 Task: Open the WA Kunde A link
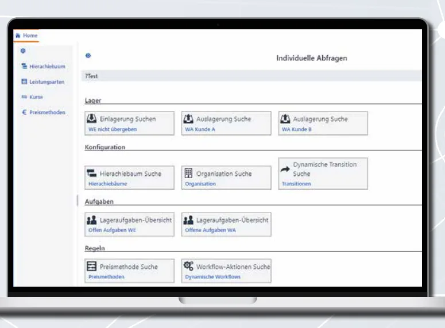(x=200, y=129)
